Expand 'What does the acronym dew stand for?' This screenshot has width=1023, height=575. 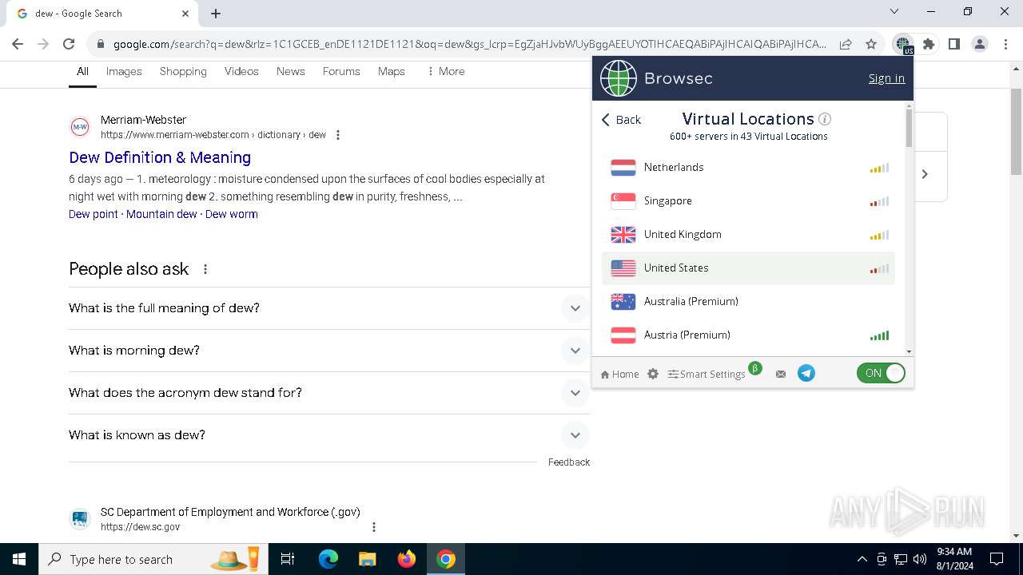point(328,393)
